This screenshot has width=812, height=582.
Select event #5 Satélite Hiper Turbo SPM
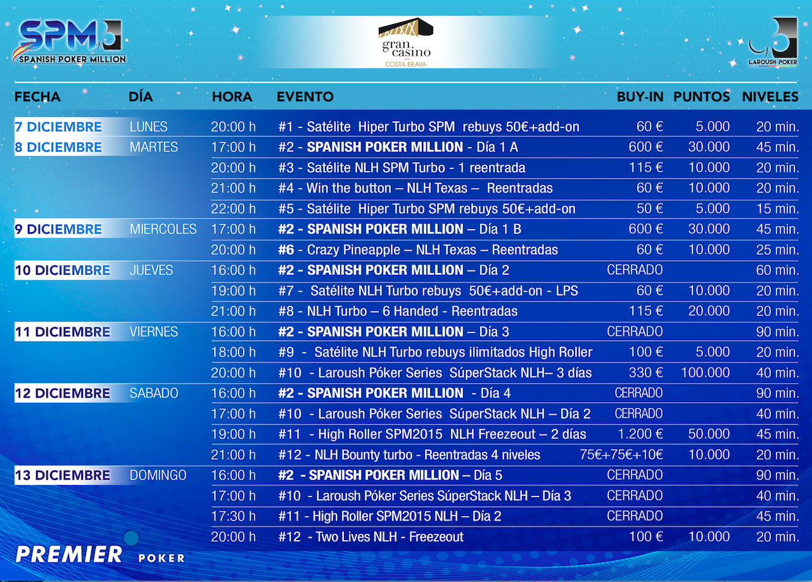click(x=427, y=208)
